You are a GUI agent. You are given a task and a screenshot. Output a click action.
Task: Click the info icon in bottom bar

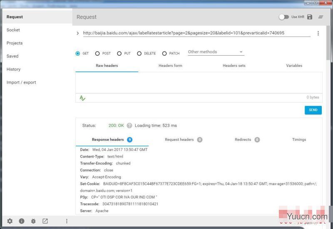tap(22, 221)
